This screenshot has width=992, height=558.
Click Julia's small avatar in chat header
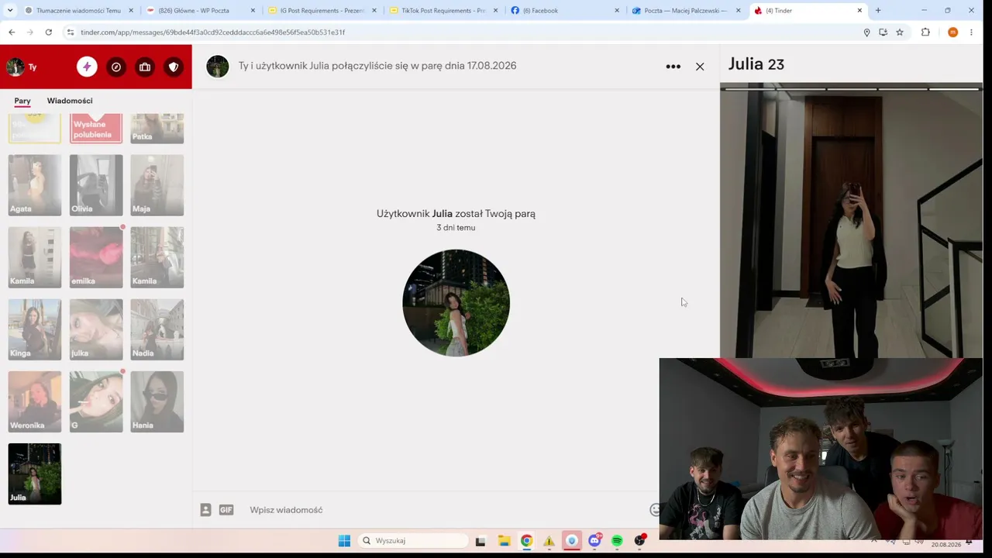tap(218, 67)
